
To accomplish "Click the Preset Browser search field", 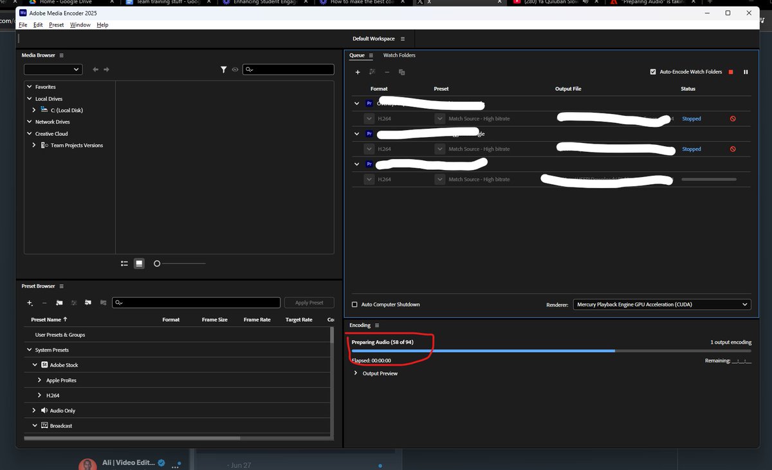I will [x=196, y=303].
